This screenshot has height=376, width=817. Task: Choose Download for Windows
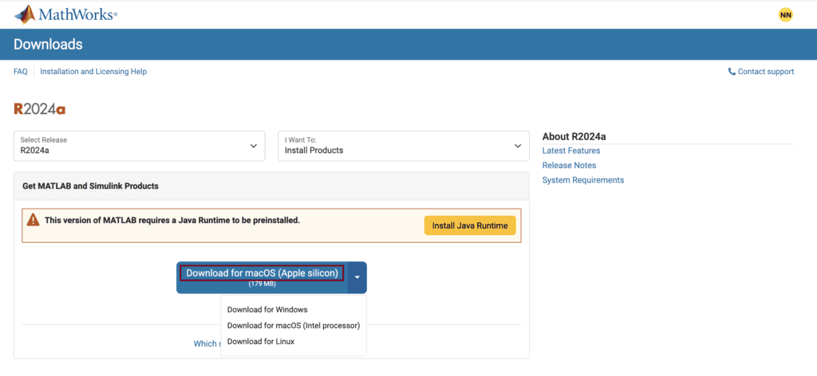click(267, 310)
